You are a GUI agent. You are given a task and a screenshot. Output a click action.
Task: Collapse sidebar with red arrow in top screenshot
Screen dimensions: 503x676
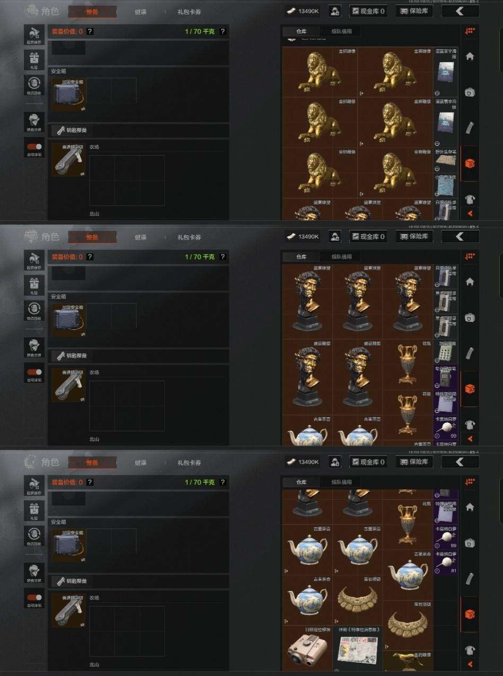coord(470,213)
